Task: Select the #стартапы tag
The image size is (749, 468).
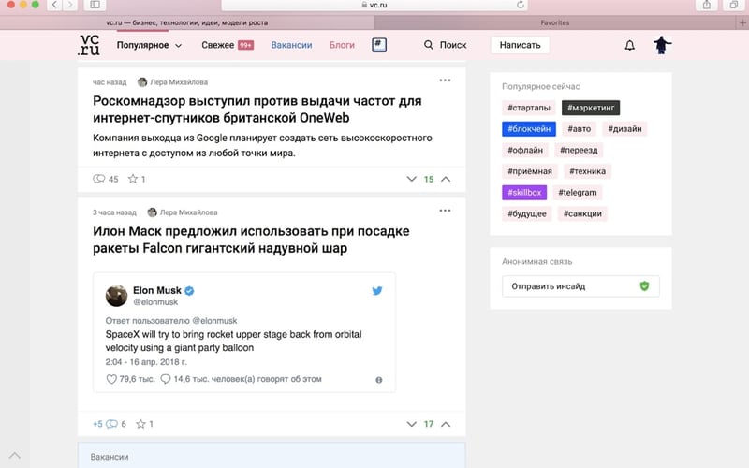Action: [x=529, y=108]
